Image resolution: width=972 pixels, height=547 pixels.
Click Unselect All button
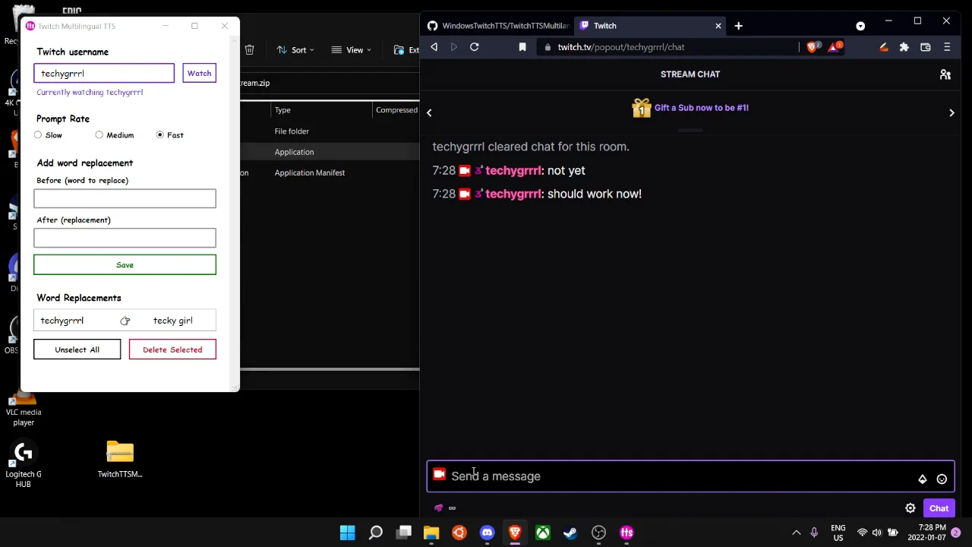77,349
